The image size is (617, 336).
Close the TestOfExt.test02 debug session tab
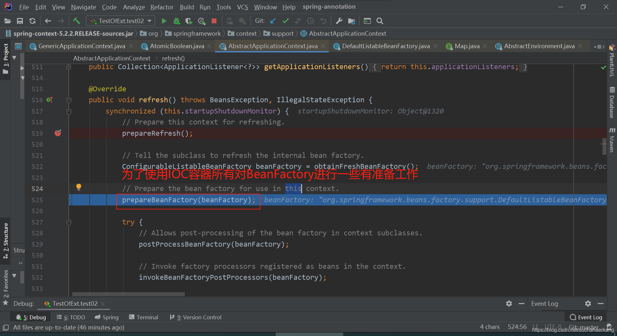coord(103,304)
